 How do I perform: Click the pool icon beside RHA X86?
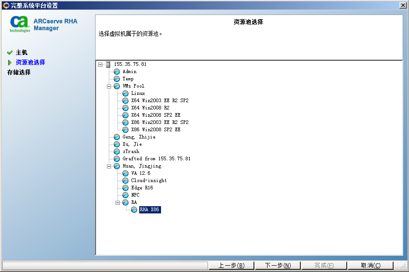(x=134, y=210)
